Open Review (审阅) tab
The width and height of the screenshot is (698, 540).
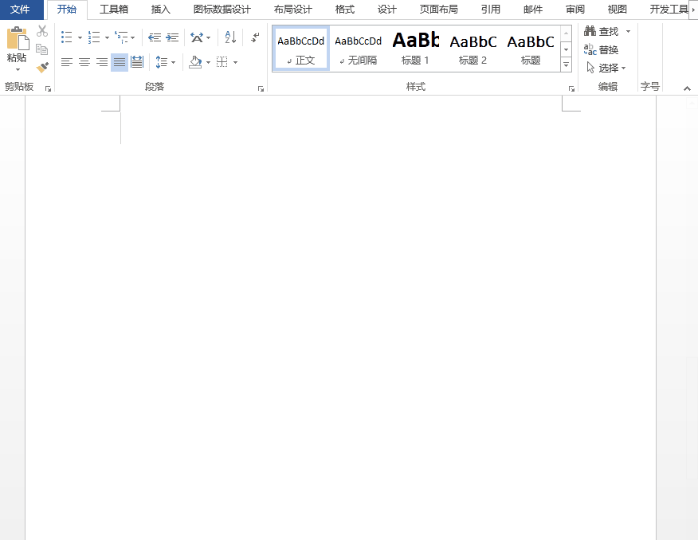575,10
